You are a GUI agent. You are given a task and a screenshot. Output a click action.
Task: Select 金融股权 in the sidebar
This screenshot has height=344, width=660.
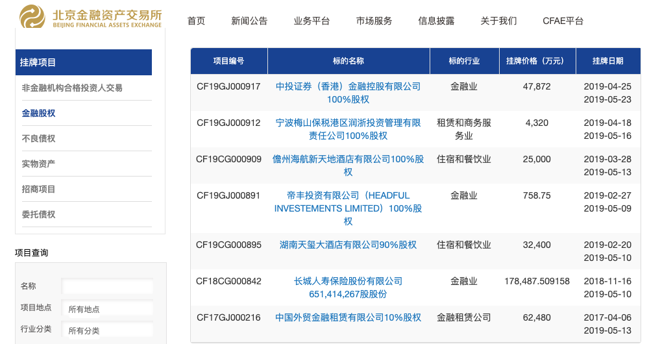tap(38, 114)
